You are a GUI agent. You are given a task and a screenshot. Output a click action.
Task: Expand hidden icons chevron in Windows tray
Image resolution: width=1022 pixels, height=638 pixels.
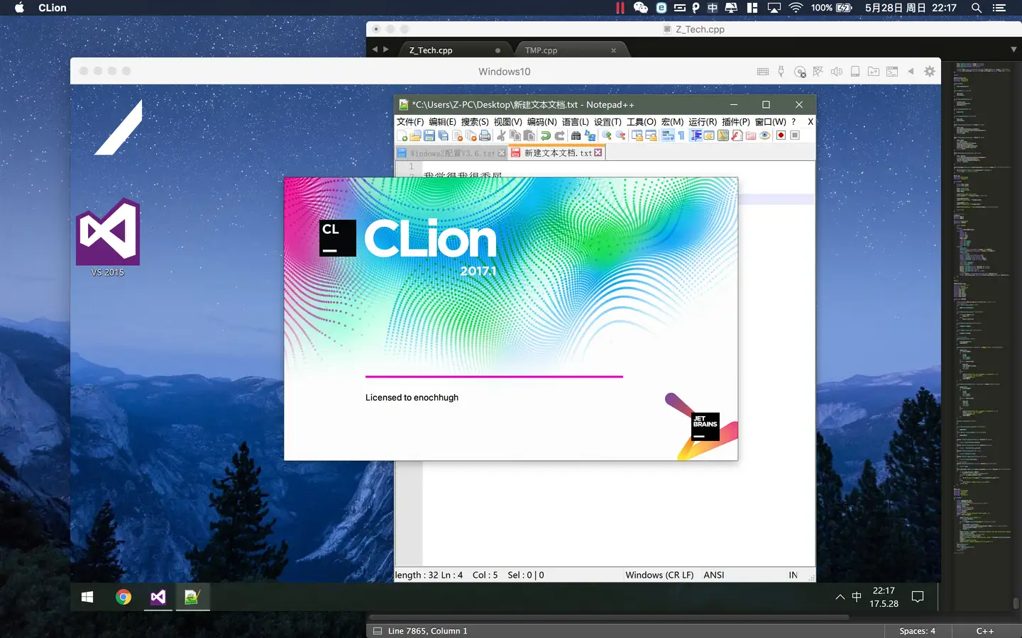(840, 597)
